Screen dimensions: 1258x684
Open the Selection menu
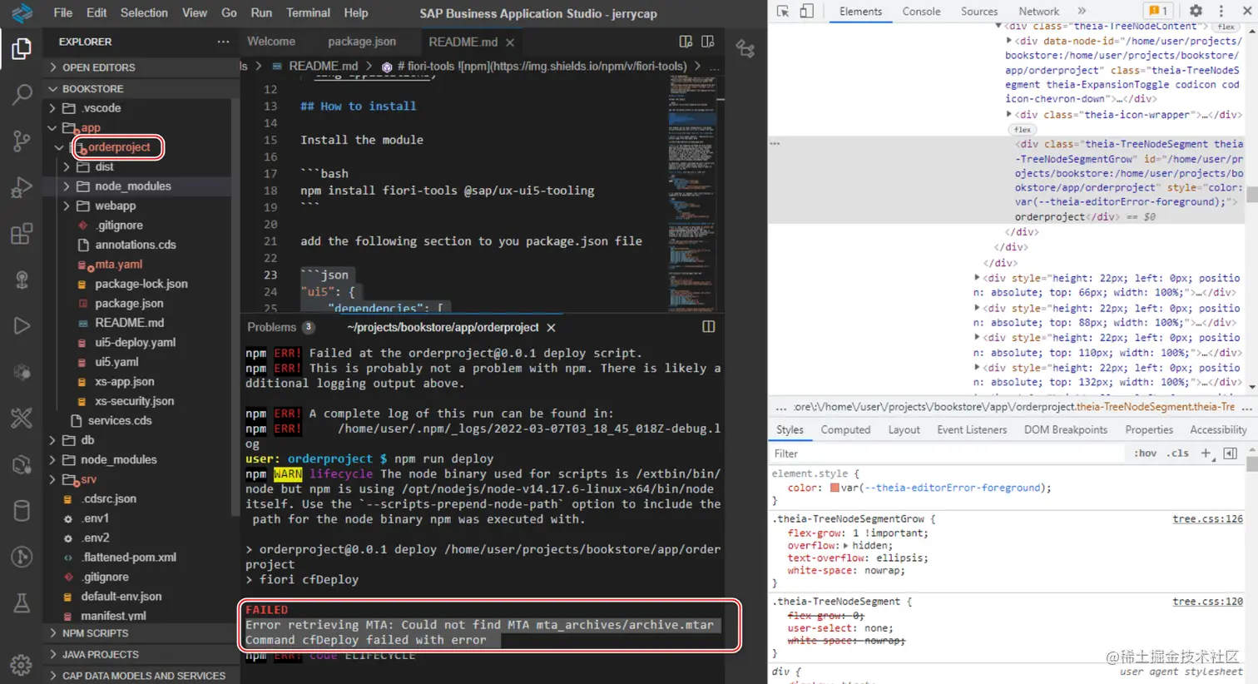click(144, 12)
